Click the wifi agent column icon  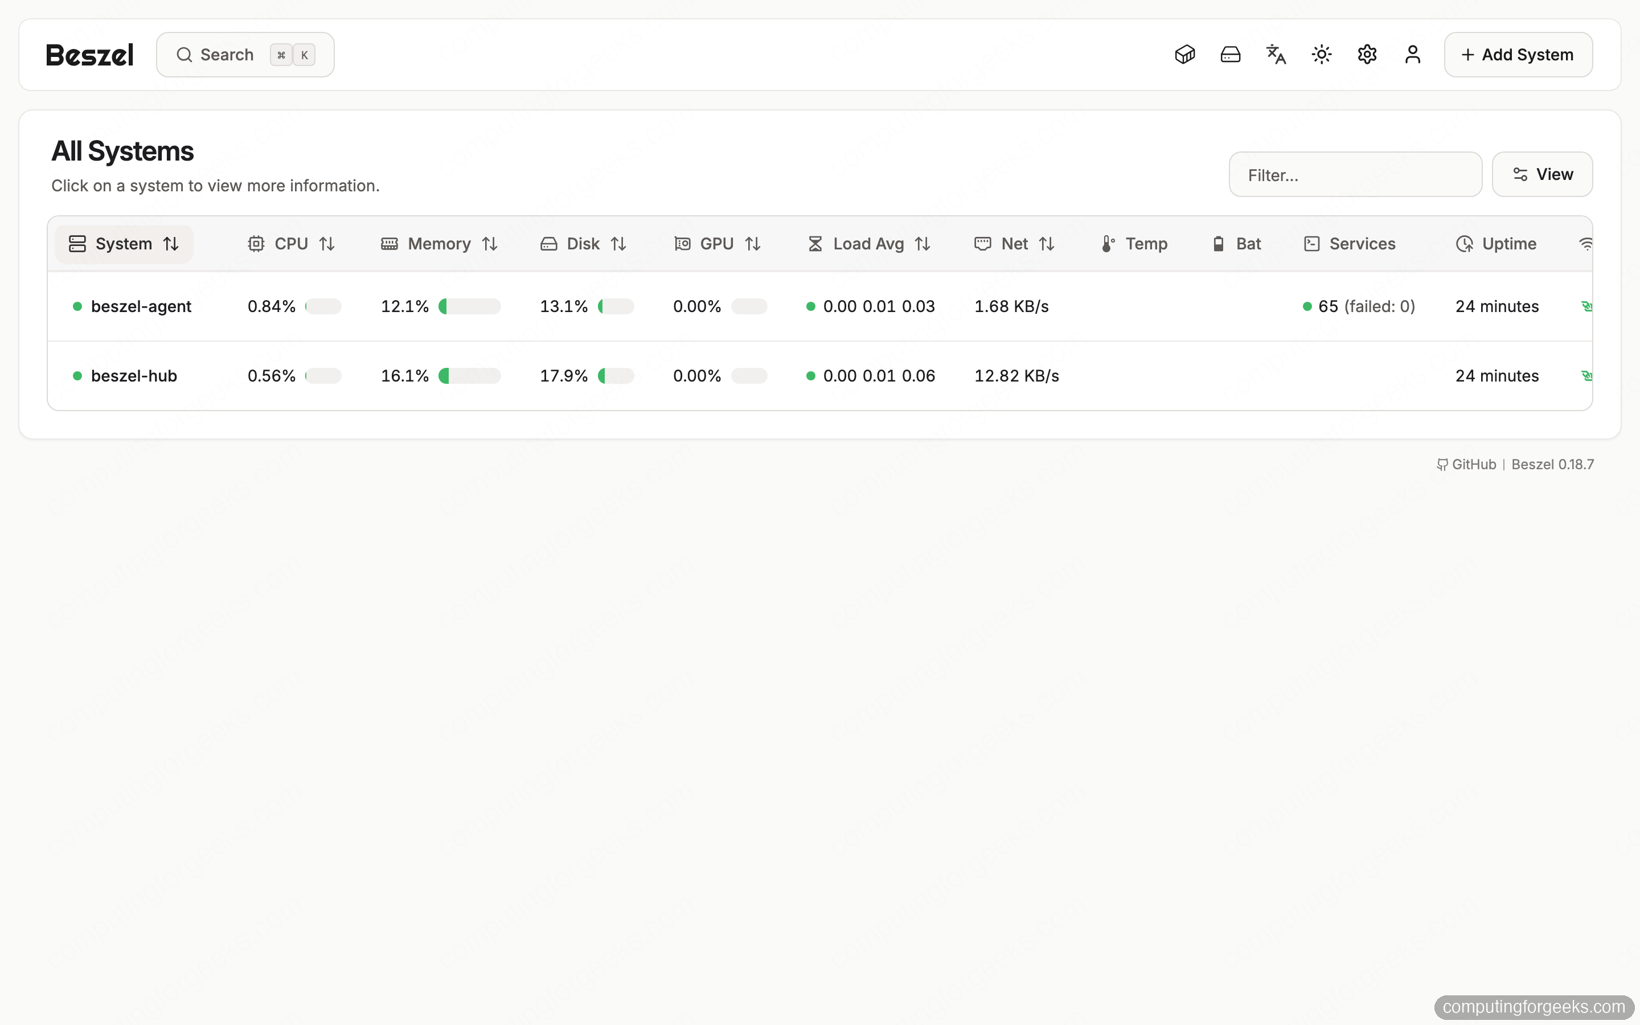[1585, 243]
